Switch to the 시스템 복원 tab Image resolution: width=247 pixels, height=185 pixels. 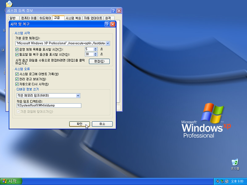point(73,18)
